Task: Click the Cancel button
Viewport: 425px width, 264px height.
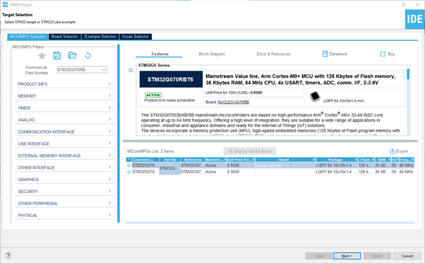Action: click(407, 256)
